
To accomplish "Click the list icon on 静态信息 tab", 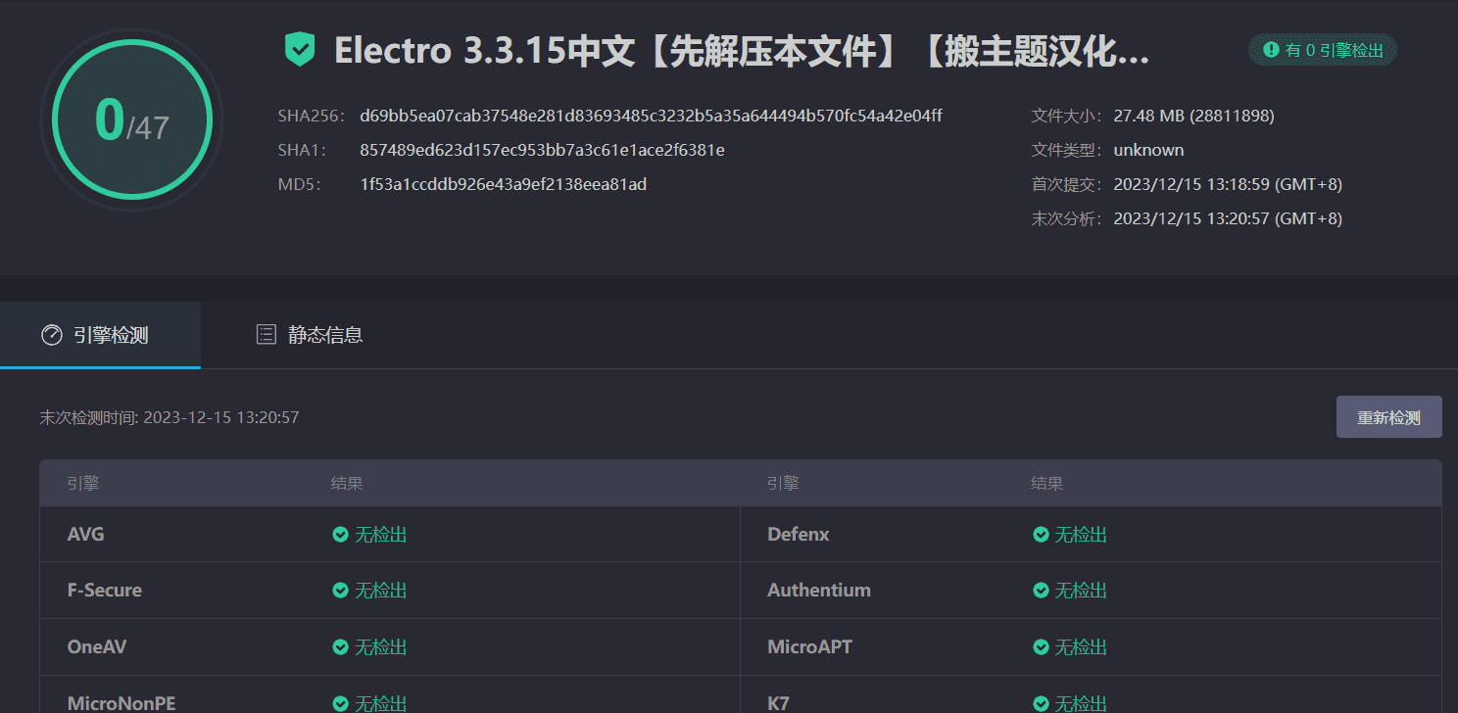I will [x=266, y=335].
